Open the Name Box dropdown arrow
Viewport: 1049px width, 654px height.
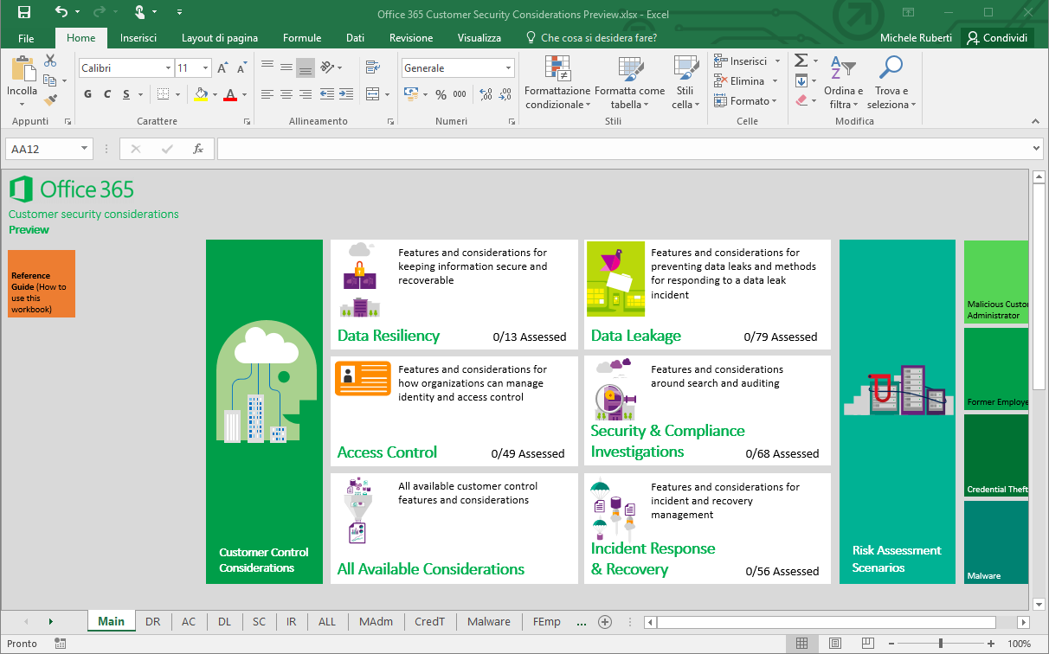click(85, 149)
